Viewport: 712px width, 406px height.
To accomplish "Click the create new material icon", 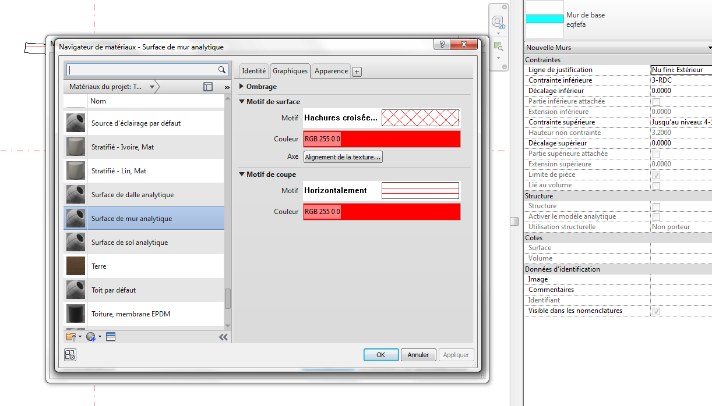I will 91,337.
